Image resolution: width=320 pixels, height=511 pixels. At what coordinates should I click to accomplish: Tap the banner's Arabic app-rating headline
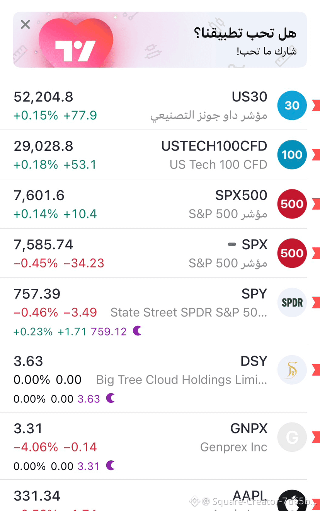[245, 34]
